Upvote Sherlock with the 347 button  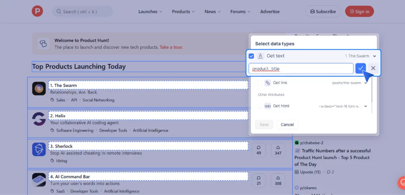pyautogui.click(x=278, y=150)
